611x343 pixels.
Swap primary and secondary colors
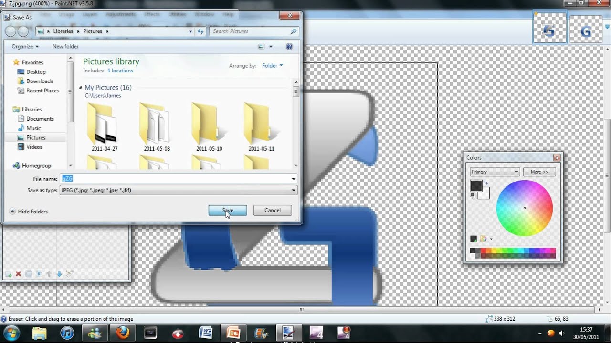(486, 183)
